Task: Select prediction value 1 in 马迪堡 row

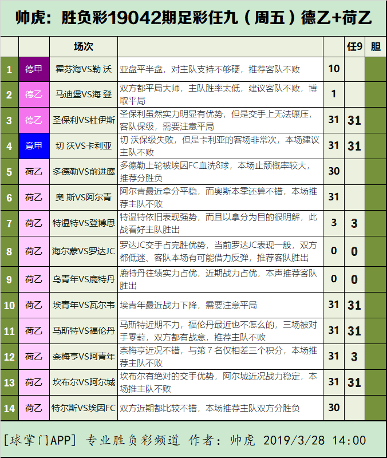Action: point(334,94)
